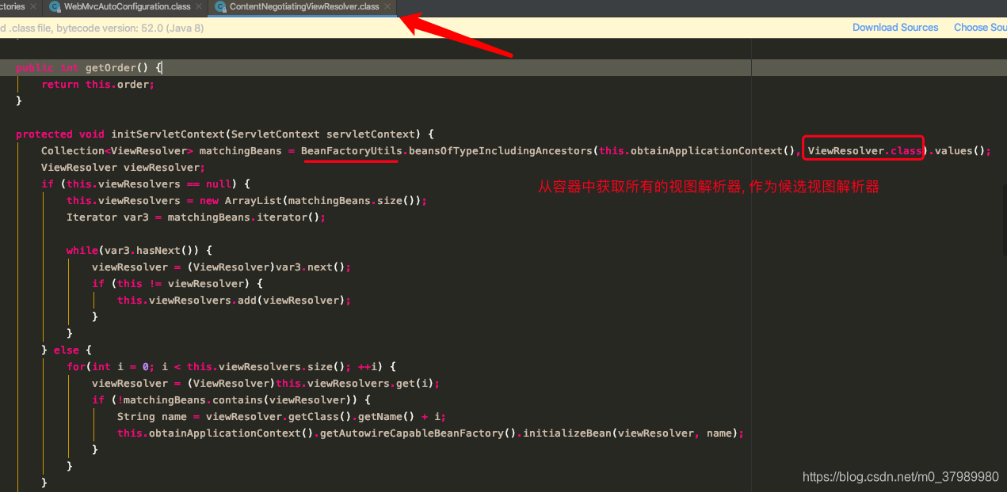The image size is (1007, 492).
Task: Click the 'this.obtainApplicationContext()' argument in the beansOfType call
Action: [697, 151]
